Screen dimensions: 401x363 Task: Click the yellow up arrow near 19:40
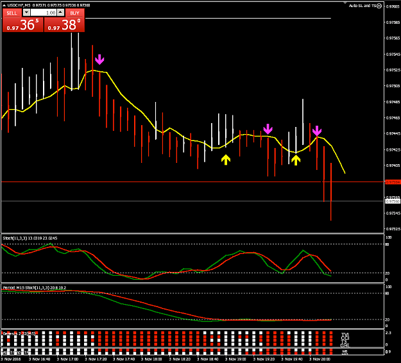click(x=296, y=160)
